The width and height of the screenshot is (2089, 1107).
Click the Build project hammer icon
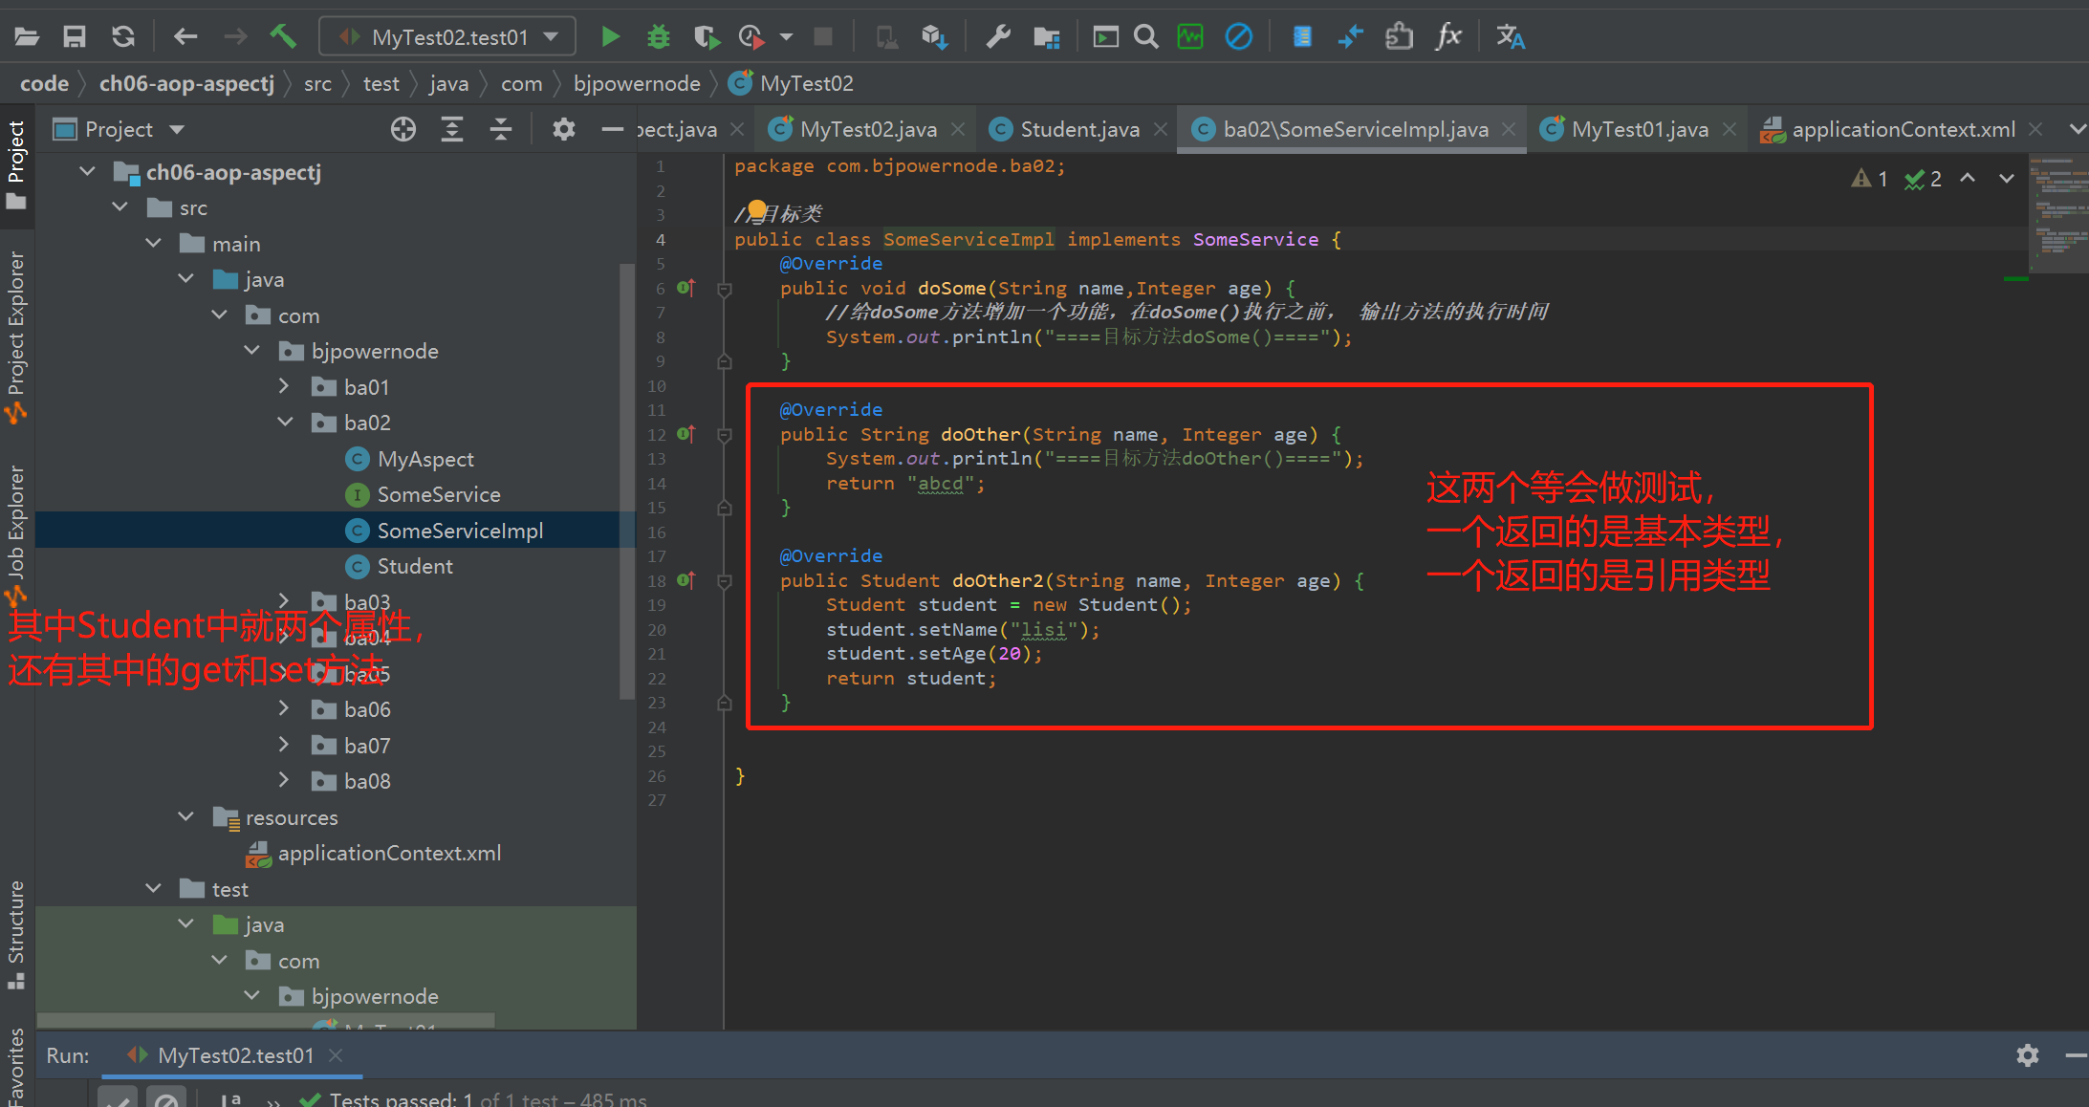(282, 37)
